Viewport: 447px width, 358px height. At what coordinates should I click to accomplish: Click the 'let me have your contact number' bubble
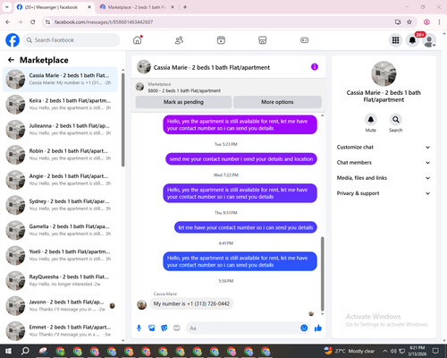246,227
